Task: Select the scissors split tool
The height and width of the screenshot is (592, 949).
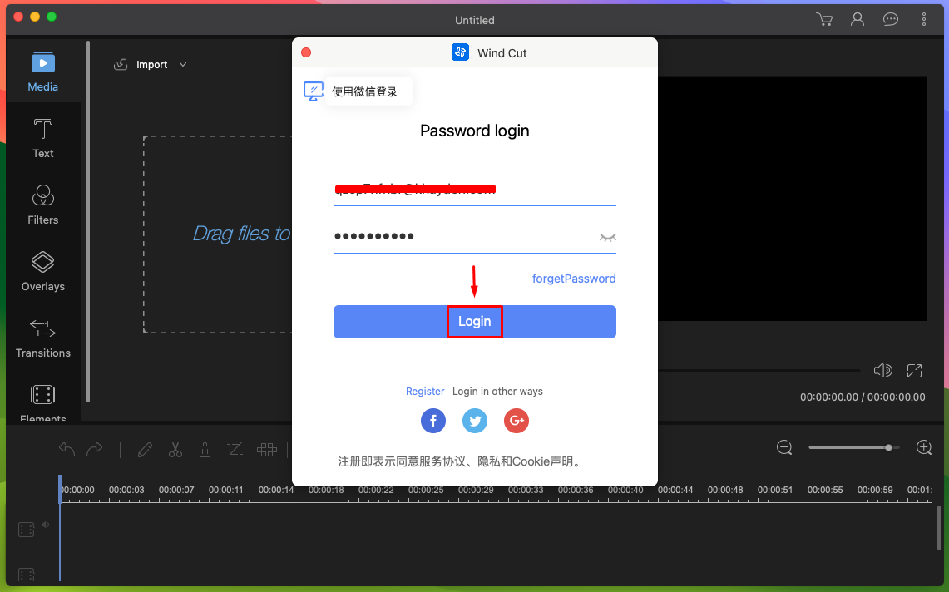Action: point(175,450)
